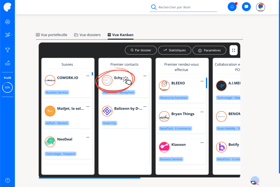Screen dimensions: 280x187
Task: Click the A.I.MEI card logo
Action: click(221, 85)
